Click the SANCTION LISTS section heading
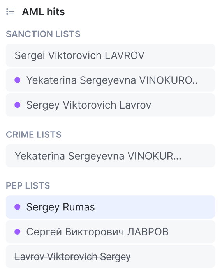This screenshot has height=274, width=222. pyautogui.click(x=43, y=34)
